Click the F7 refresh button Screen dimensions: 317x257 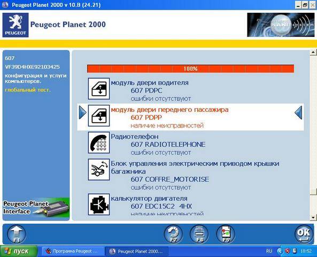[x=173, y=234]
